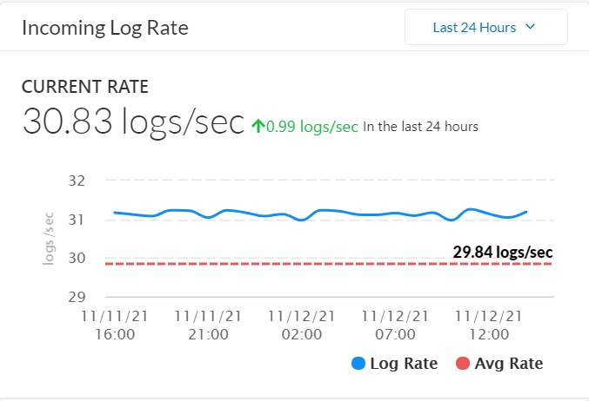Select the 11/12/21 07:00 x-axis marker

[x=395, y=325]
